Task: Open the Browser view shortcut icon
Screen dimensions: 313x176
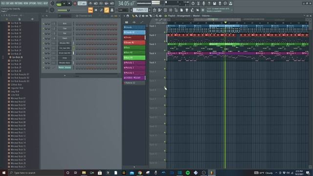Action: [x=176, y=10]
